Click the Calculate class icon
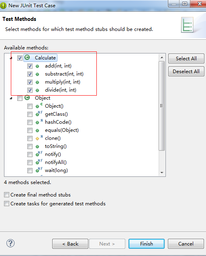Image resolution: width=206 pixels, height=256 pixels. pos(27,57)
